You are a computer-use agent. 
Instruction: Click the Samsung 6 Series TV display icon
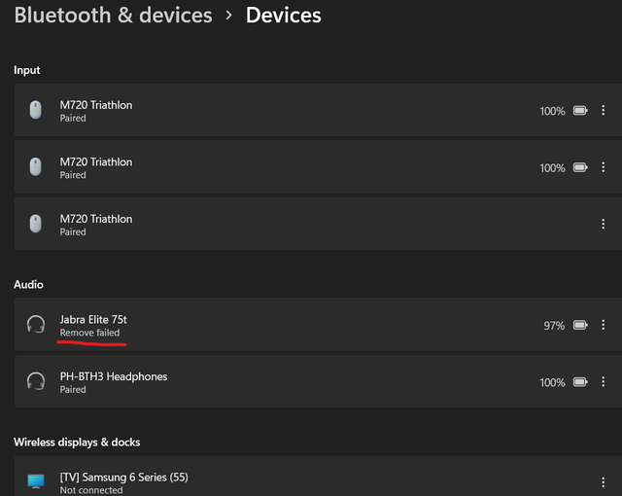pos(36,481)
